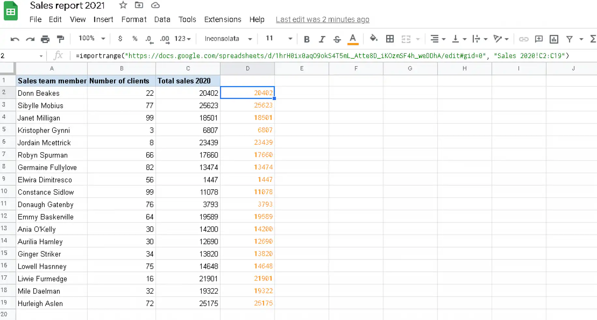Open the fill color picker
597x320 pixels.
[x=373, y=38]
